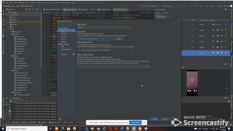
Task: Open Device Manager panel settings gear
Action: 226,9
